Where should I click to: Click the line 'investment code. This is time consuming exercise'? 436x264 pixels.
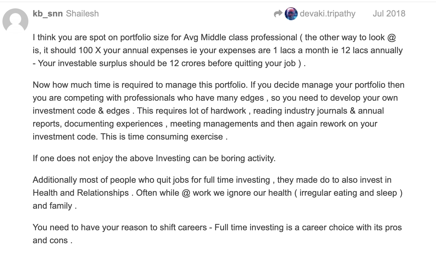tap(130, 137)
